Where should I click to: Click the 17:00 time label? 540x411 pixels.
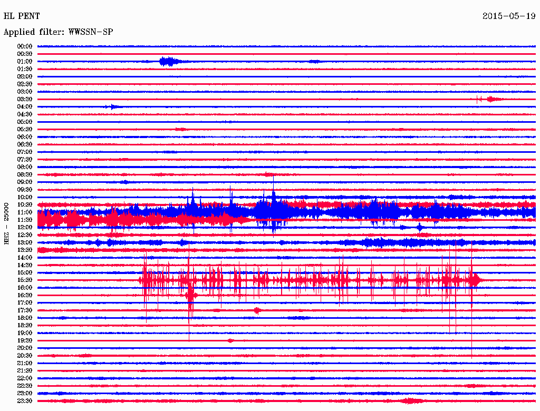pyautogui.click(x=25, y=303)
